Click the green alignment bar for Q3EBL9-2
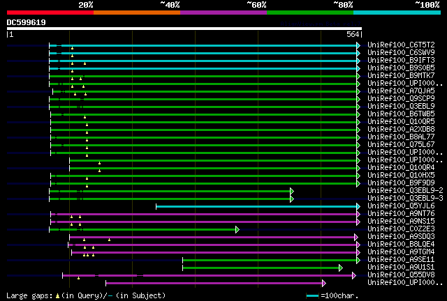This screenshot has height=301, width=447. click(x=170, y=191)
